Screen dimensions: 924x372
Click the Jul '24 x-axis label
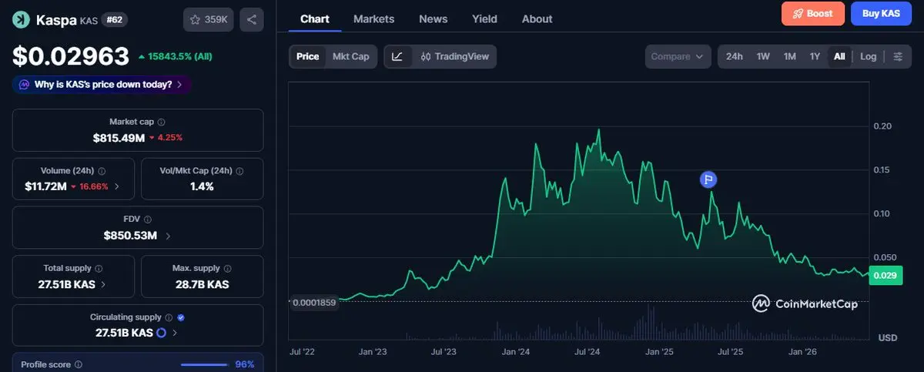coord(588,352)
